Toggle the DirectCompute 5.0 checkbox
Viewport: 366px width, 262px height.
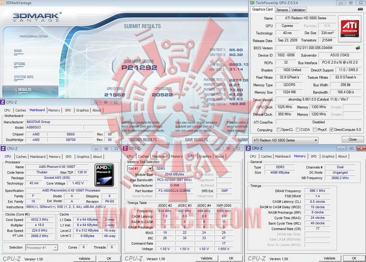coord(331,130)
